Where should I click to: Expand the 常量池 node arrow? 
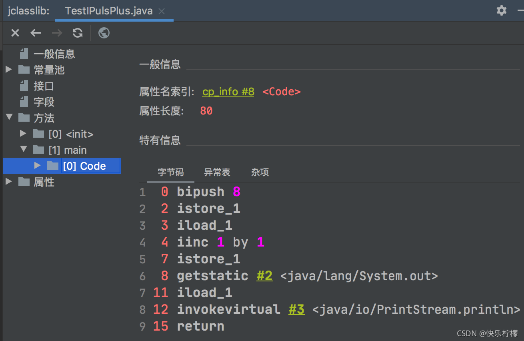coord(8,70)
